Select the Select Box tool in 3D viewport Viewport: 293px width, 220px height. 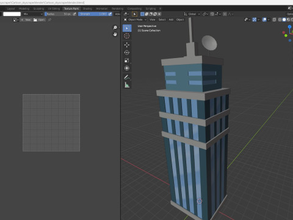(127, 28)
